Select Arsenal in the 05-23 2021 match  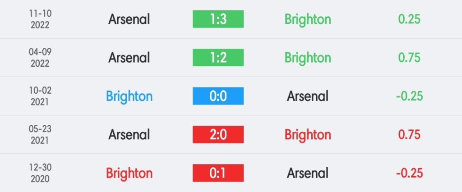click(129, 135)
